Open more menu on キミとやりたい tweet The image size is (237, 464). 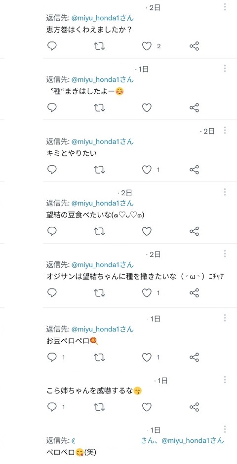click(x=225, y=130)
